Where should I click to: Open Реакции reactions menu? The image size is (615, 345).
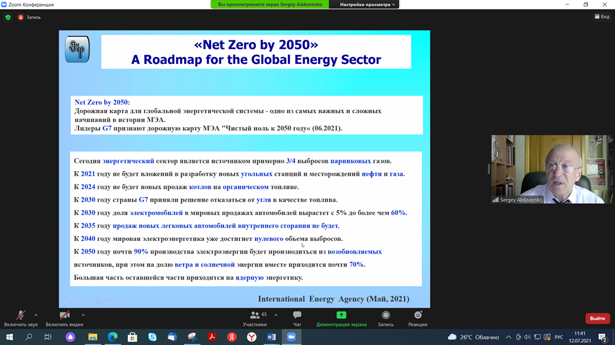pyautogui.click(x=417, y=318)
